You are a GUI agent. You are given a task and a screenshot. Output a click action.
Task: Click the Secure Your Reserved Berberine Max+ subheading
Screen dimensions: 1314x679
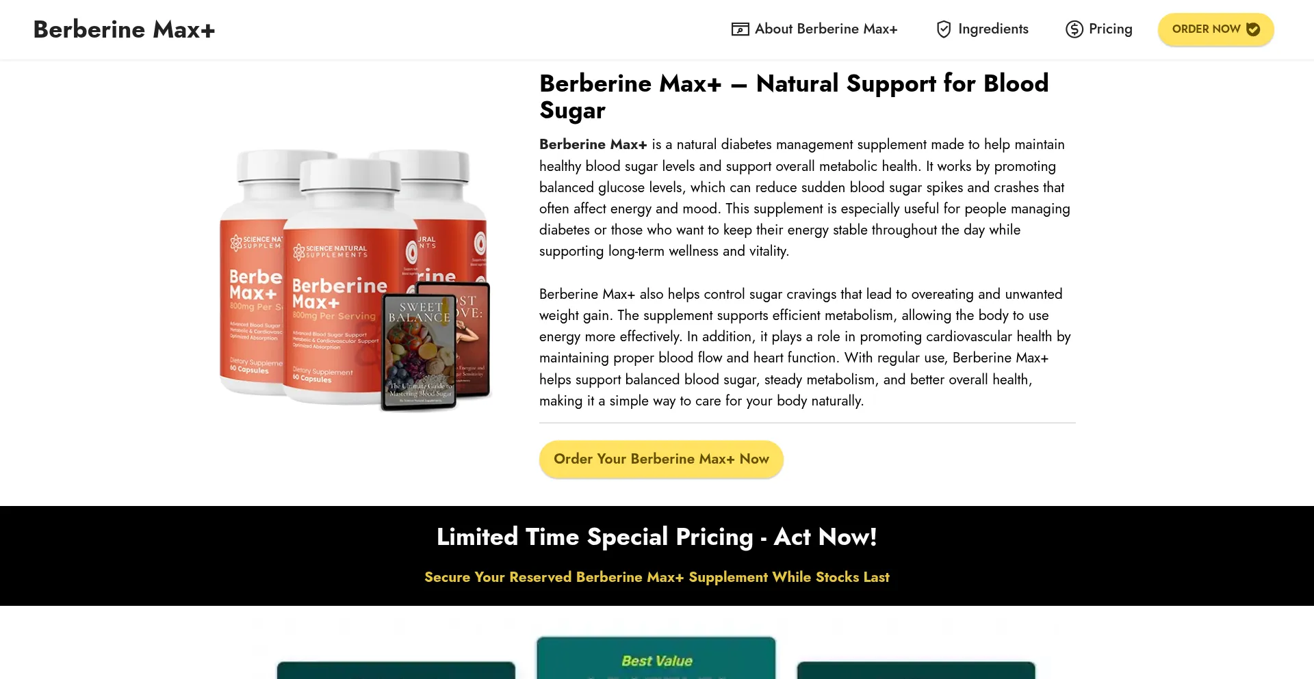(657, 577)
